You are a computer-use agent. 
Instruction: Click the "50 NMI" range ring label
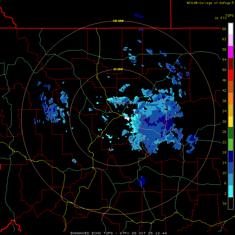click(118, 69)
